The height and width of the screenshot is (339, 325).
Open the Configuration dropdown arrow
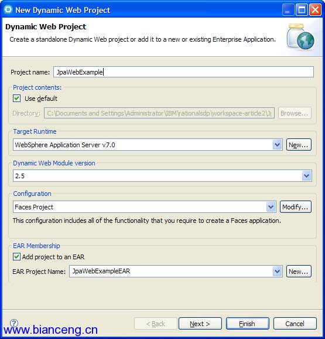(x=271, y=207)
